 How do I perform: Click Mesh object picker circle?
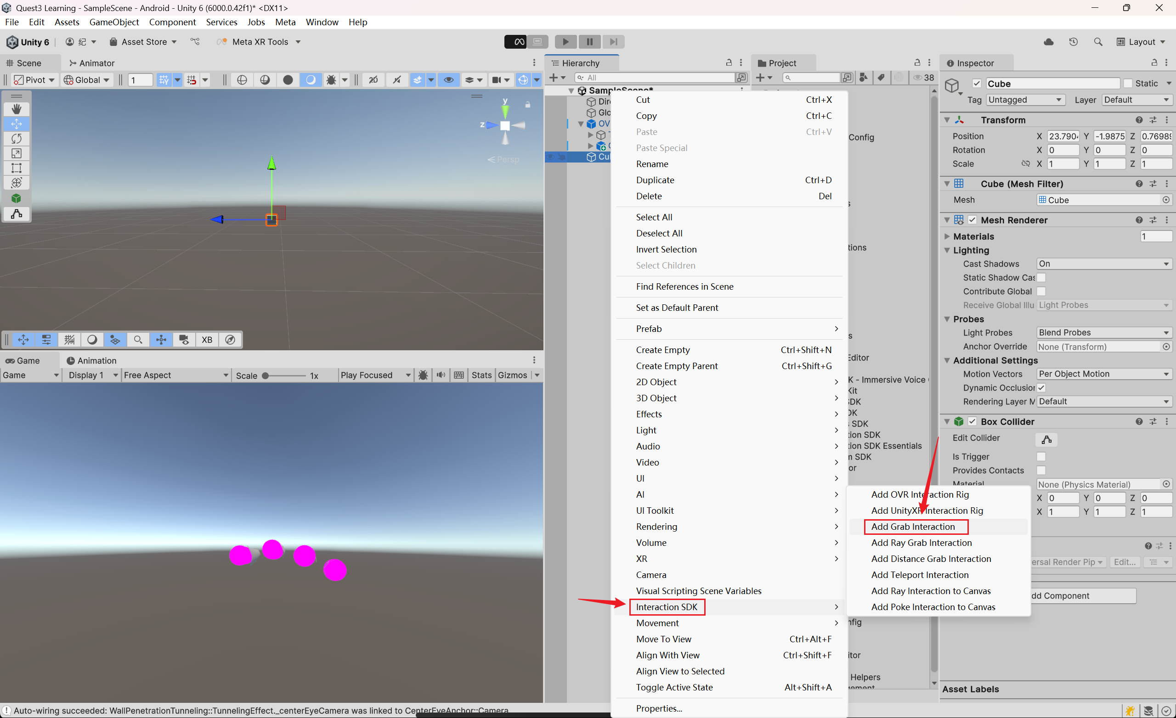click(x=1166, y=200)
